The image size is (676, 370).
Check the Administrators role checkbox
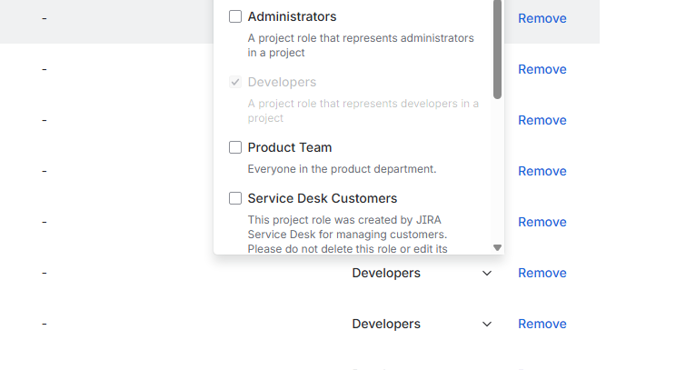(235, 16)
